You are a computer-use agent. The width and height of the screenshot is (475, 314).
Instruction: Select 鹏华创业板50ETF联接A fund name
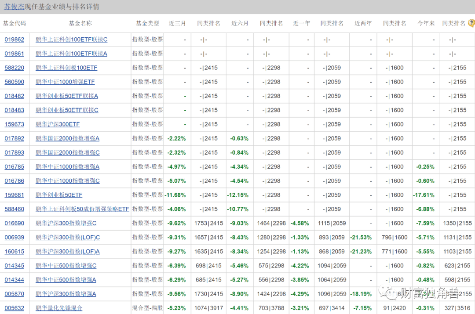[x=67, y=96]
